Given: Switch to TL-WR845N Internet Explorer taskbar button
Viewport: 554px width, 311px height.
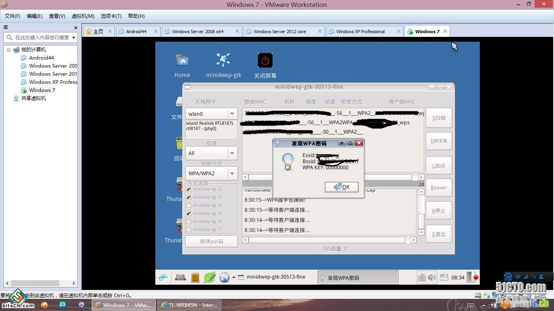Looking at the screenshot, I should point(189,305).
